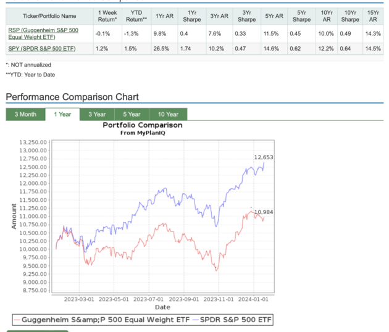Click the 5Yr AR column header
This screenshot has height=332, width=389.
[x=274, y=16]
